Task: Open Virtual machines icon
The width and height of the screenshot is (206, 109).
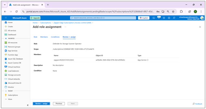Action: pyautogui.click(x=6, y=67)
